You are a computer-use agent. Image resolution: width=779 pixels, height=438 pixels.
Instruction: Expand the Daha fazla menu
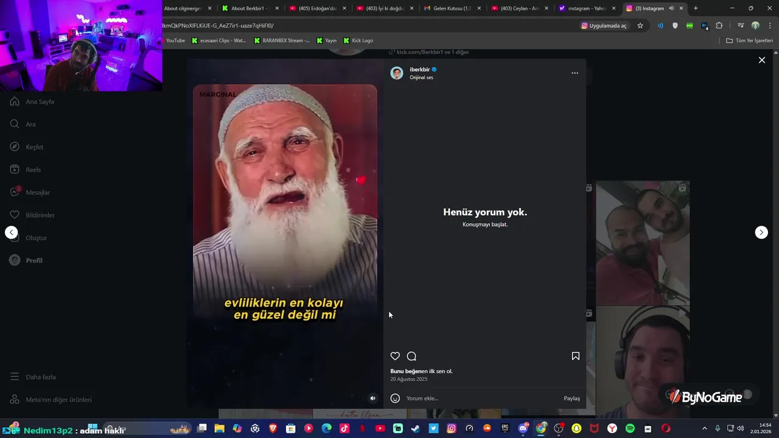tap(32, 377)
